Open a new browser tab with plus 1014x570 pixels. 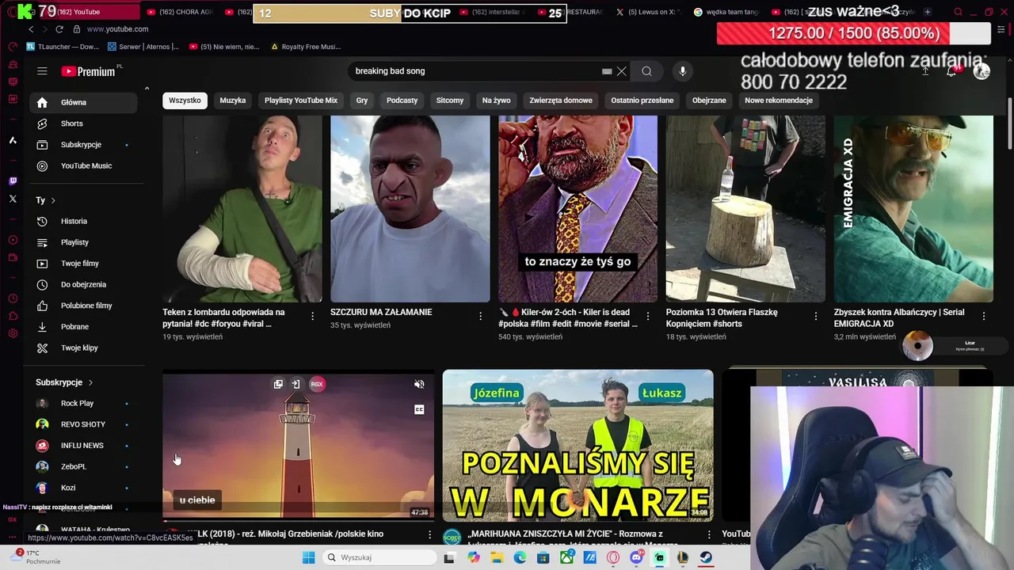pos(927,12)
